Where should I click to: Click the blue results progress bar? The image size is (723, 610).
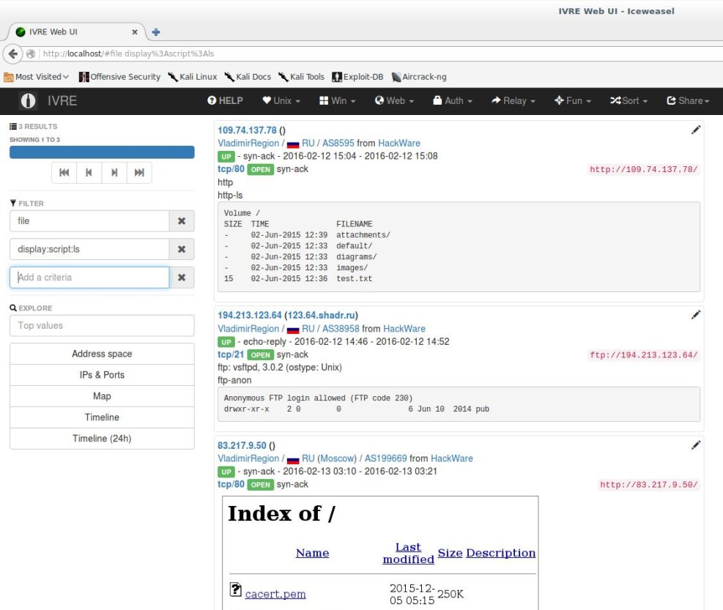pos(102,152)
